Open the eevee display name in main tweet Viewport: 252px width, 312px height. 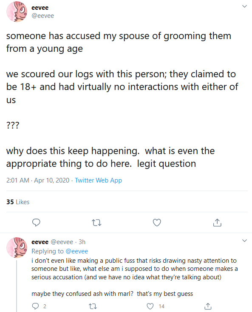[40, 8]
